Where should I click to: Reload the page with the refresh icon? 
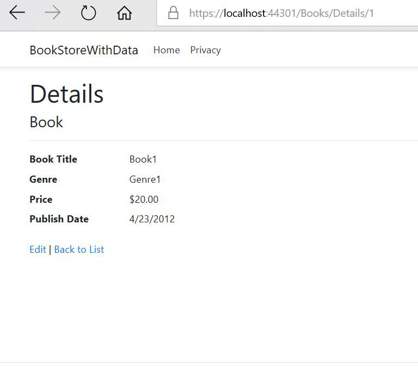tap(89, 13)
